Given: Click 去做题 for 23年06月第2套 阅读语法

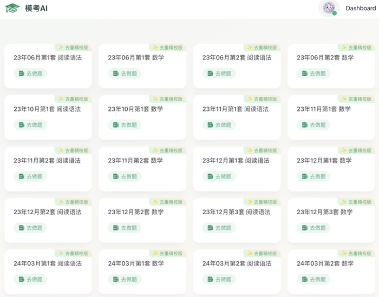Looking at the screenshot, I should coord(219,74).
